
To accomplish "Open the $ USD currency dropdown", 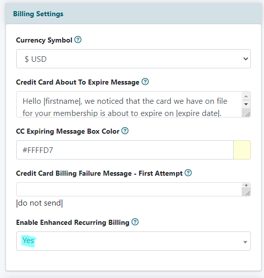I will (x=134, y=59).
